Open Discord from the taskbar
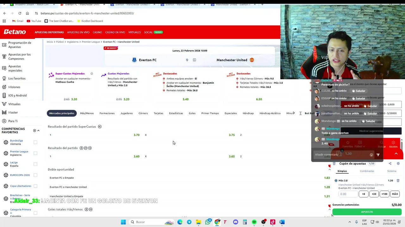The height and width of the screenshot is (227, 405). tap(235, 222)
